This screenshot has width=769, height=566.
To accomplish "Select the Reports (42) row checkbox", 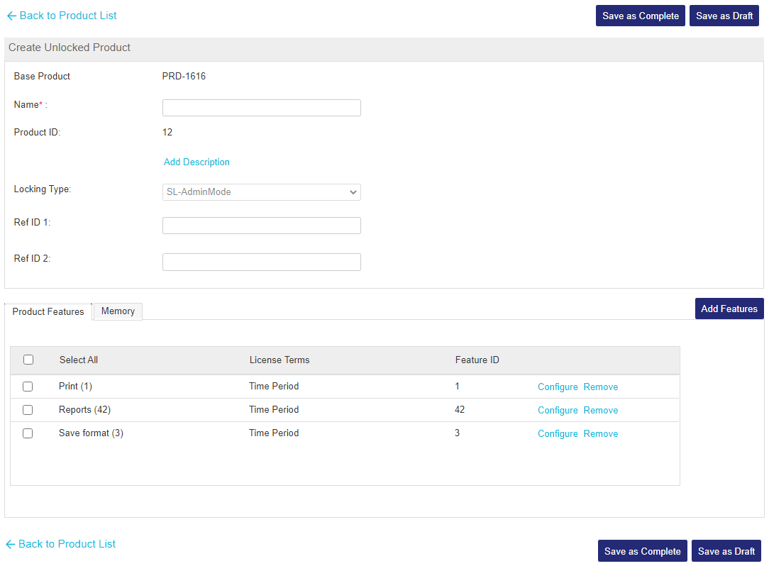I will pyautogui.click(x=28, y=410).
